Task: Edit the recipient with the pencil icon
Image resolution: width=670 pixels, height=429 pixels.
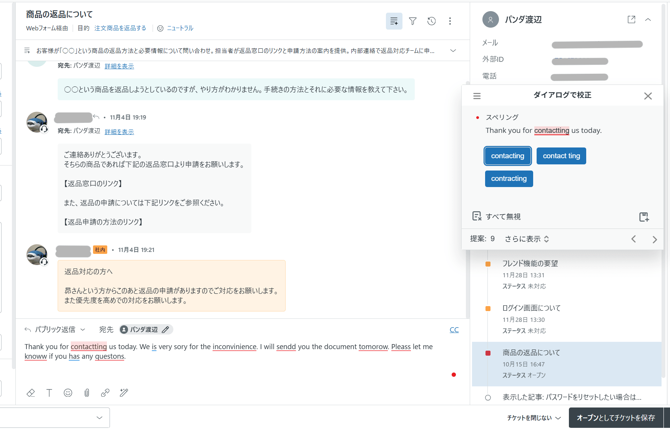Action: pyautogui.click(x=166, y=330)
